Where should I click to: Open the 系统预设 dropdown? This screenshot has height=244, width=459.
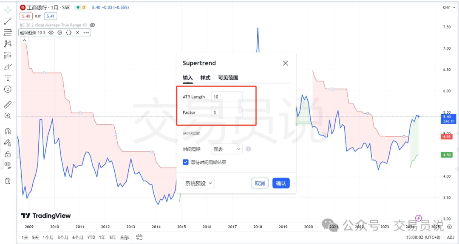(198, 183)
